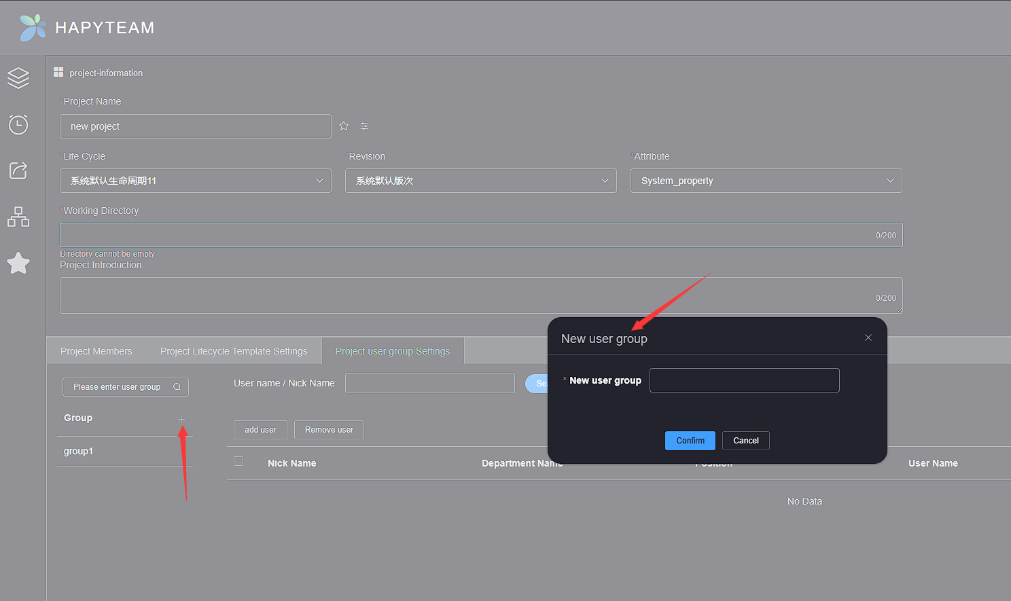Expand the Revision dropdown
The image size is (1011, 601).
481,181
